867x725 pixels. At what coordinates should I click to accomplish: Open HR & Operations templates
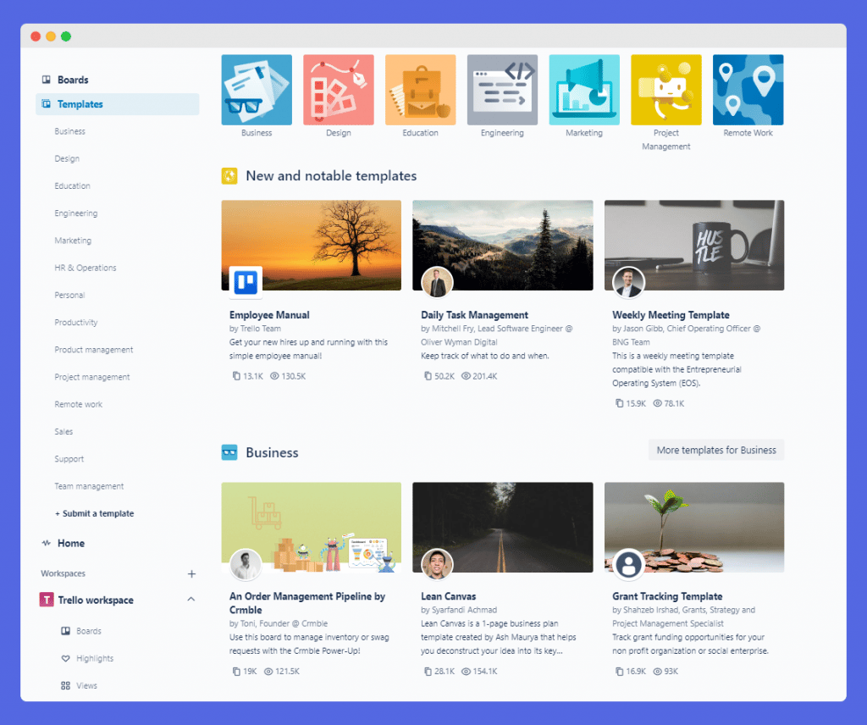point(86,268)
